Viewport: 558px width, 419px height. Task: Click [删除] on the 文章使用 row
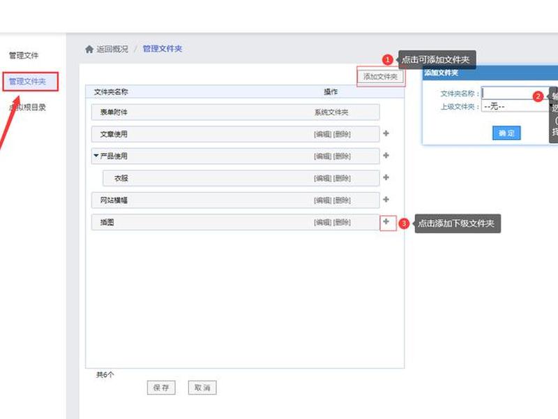pyautogui.click(x=342, y=134)
